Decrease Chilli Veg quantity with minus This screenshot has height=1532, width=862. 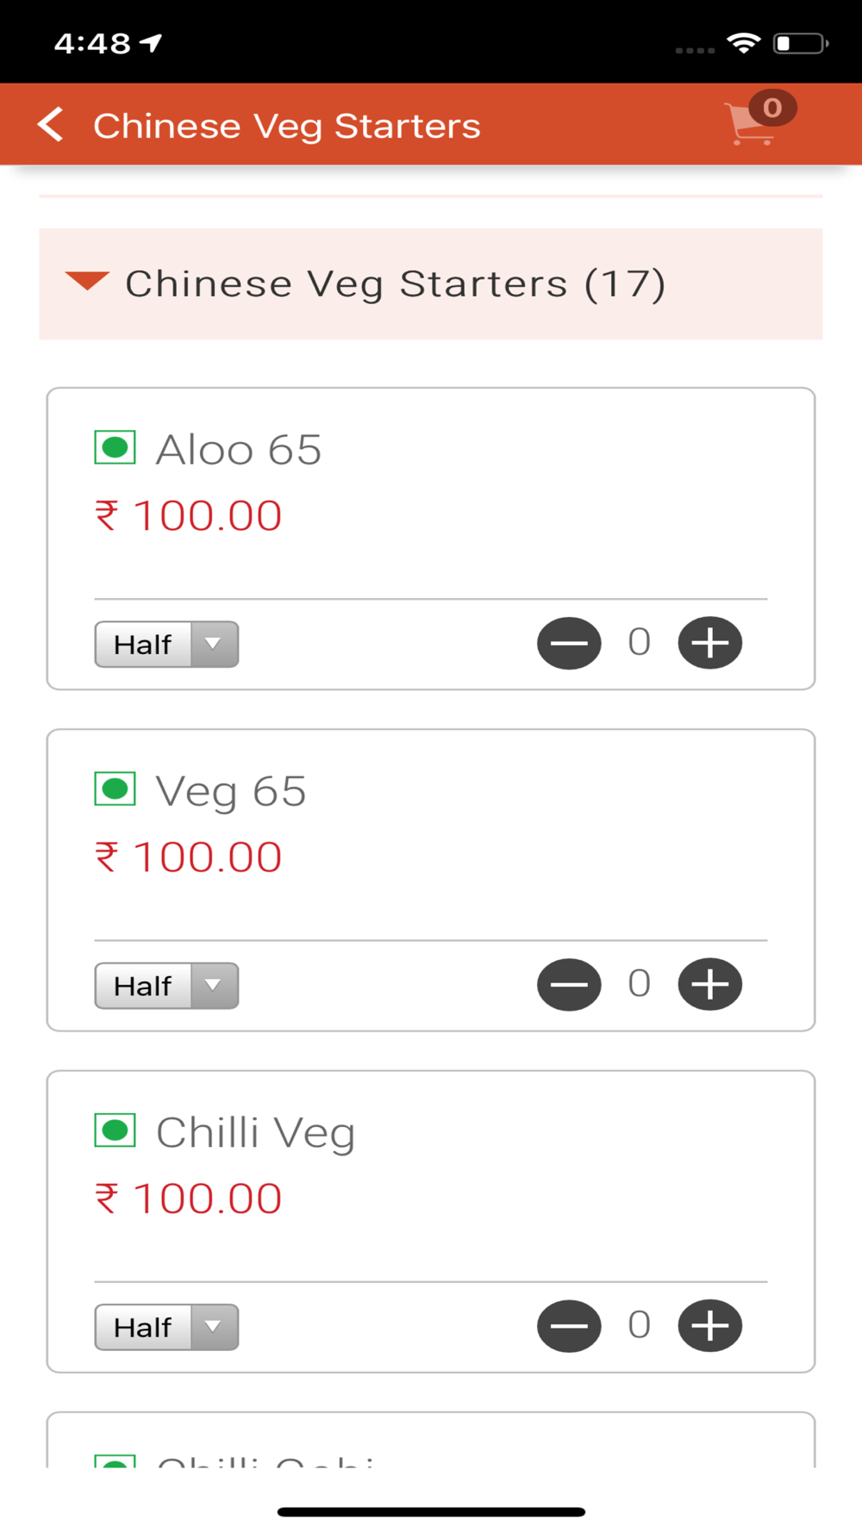(x=569, y=1325)
